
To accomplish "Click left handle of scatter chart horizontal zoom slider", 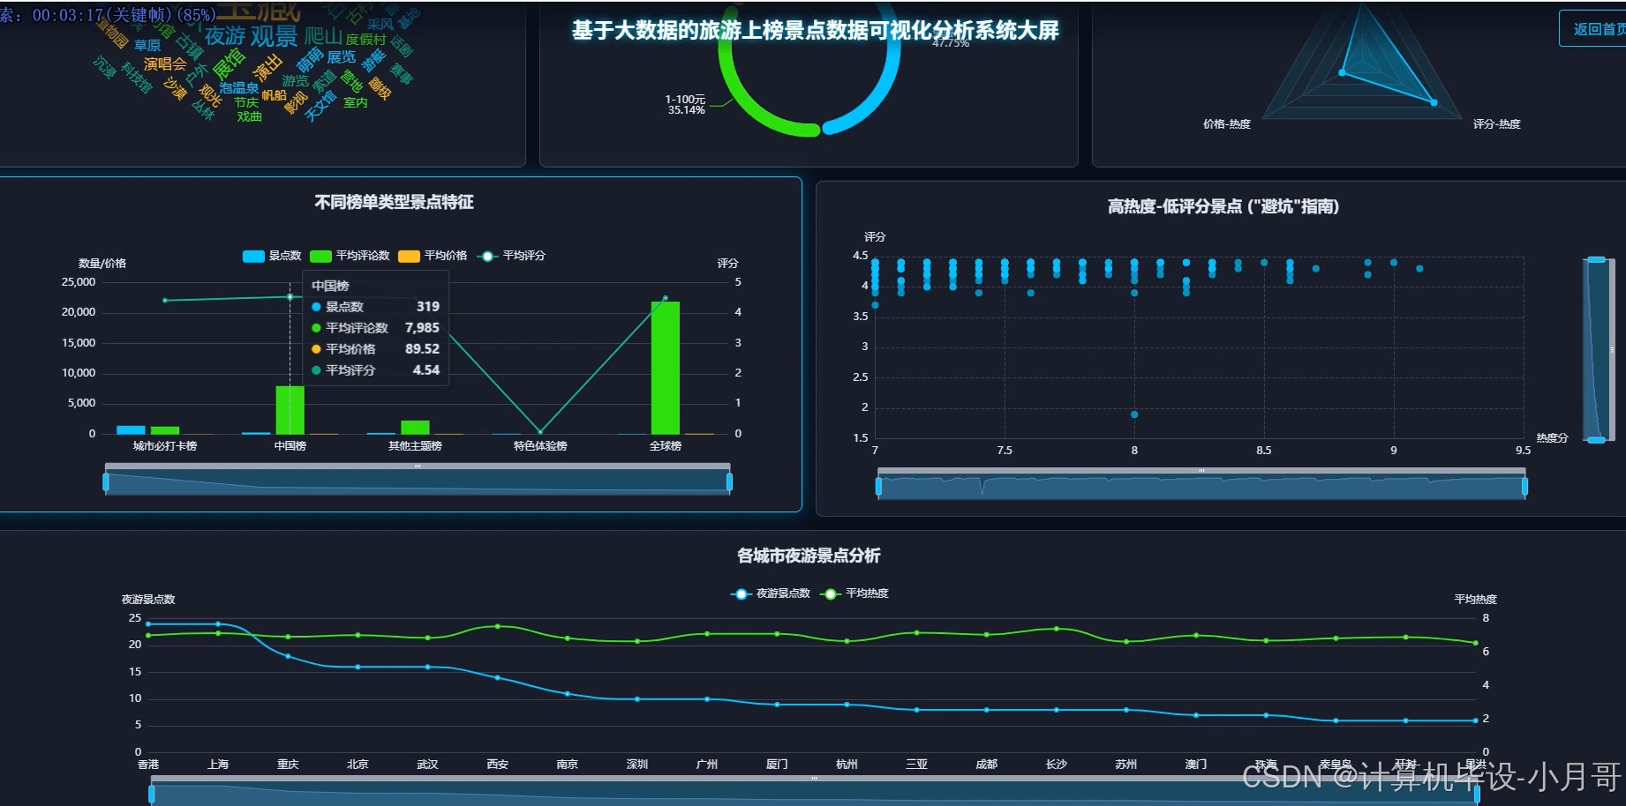I will coord(878,486).
